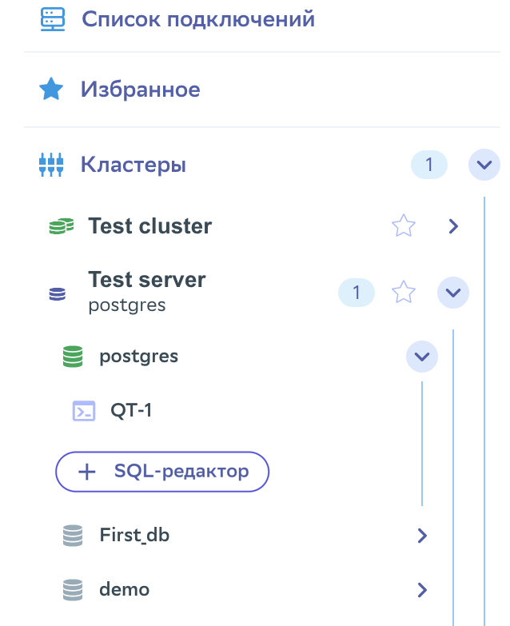
Task: Collapse the postgres database chevron
Action: 422,356
